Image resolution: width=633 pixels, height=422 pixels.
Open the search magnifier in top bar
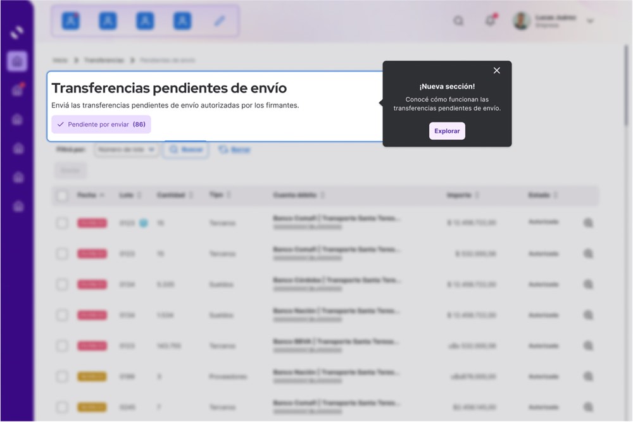(x=458, y=21)
